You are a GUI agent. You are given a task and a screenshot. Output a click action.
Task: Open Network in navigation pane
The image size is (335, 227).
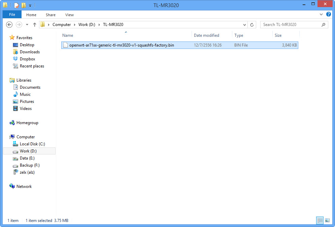(24, 187)
